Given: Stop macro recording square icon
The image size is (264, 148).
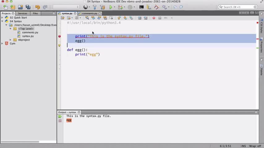Looking at the screenshot, I should tap(160, 18).
